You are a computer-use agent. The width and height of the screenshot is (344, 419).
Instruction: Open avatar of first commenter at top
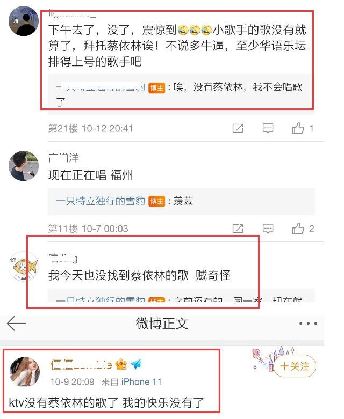point(24,21)
